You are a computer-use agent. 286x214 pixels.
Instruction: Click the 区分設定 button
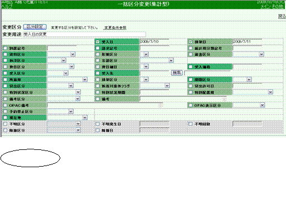[35, 27]
